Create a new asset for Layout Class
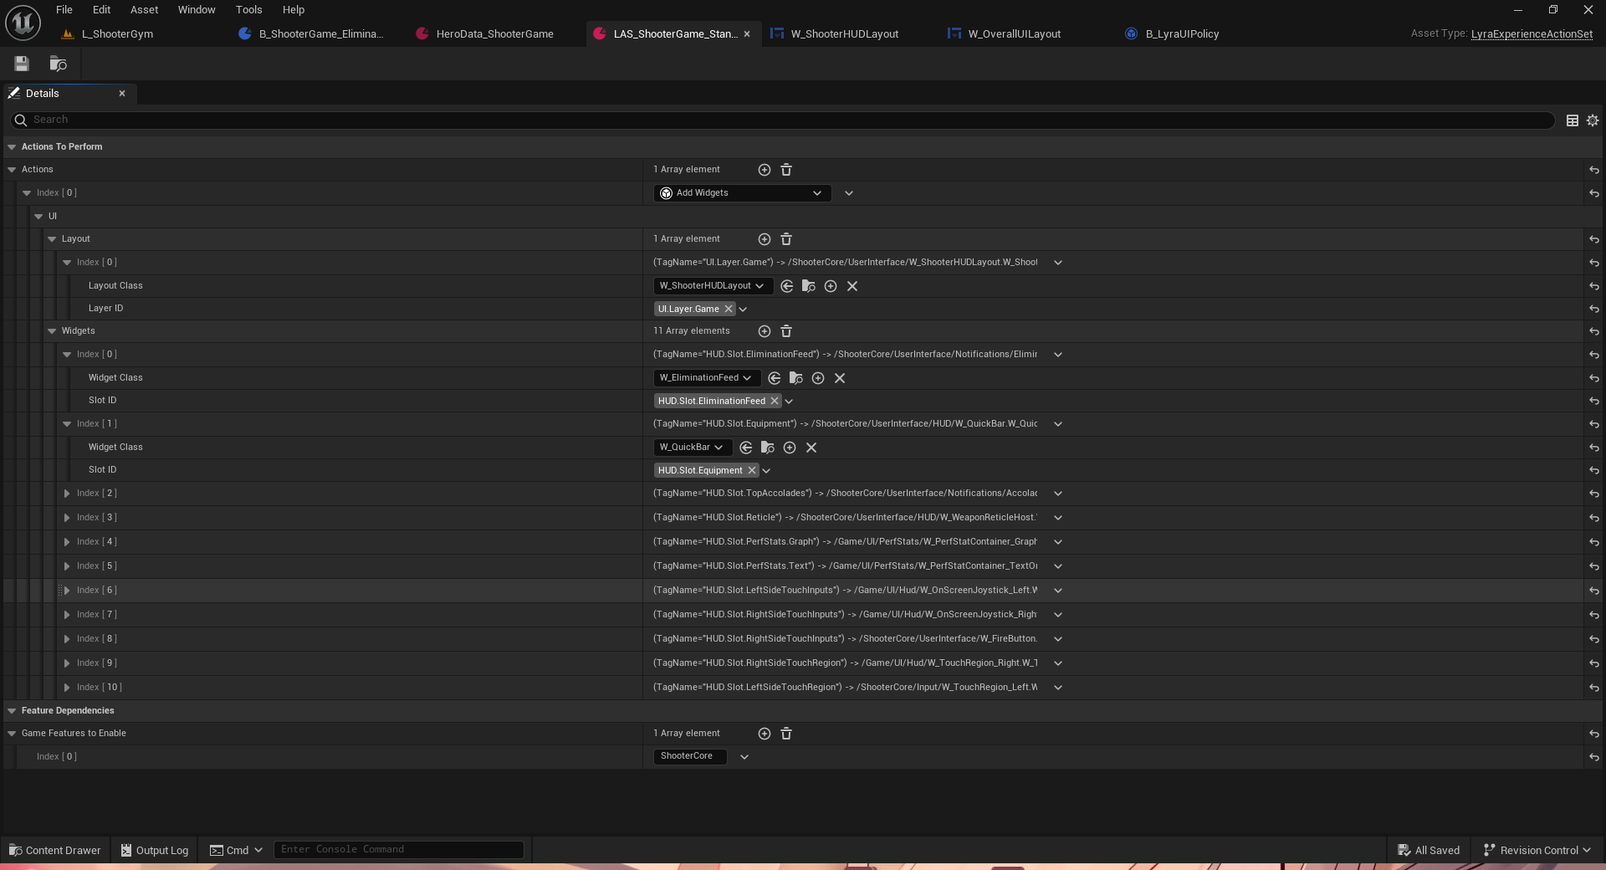The image size is (1606, 870). tap(831, 286)
